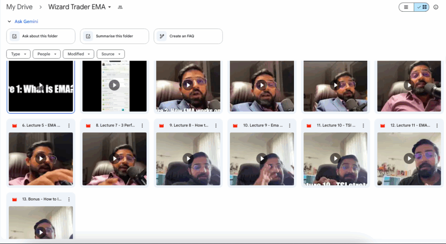Open more options for 12. Lecture 11 file
The height and width of the screenshot is (244, 446).
coord(437,125)
